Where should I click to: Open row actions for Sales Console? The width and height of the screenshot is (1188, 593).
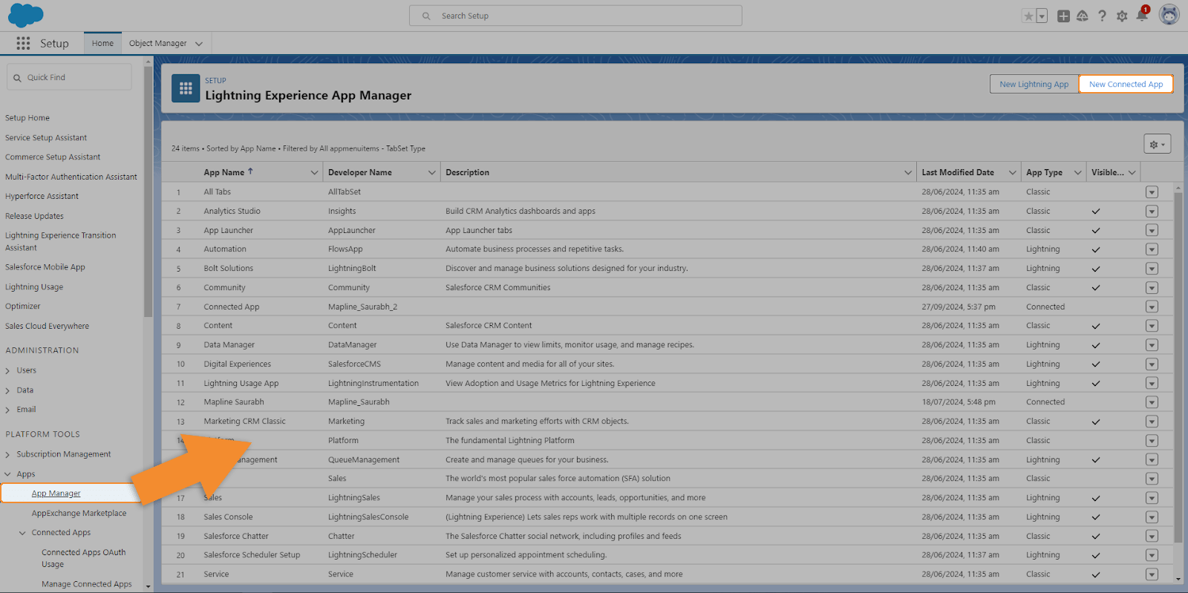tap(1152, 517)
